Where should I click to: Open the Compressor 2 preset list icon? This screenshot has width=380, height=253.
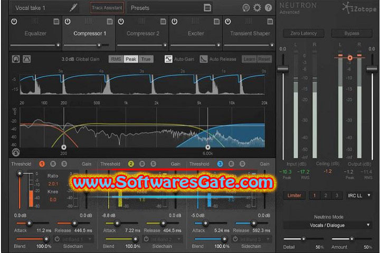click(163, 22)
